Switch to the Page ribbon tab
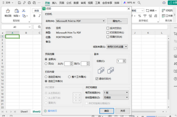The width and height of the screenshot is (177, 117). pos(62,3)
